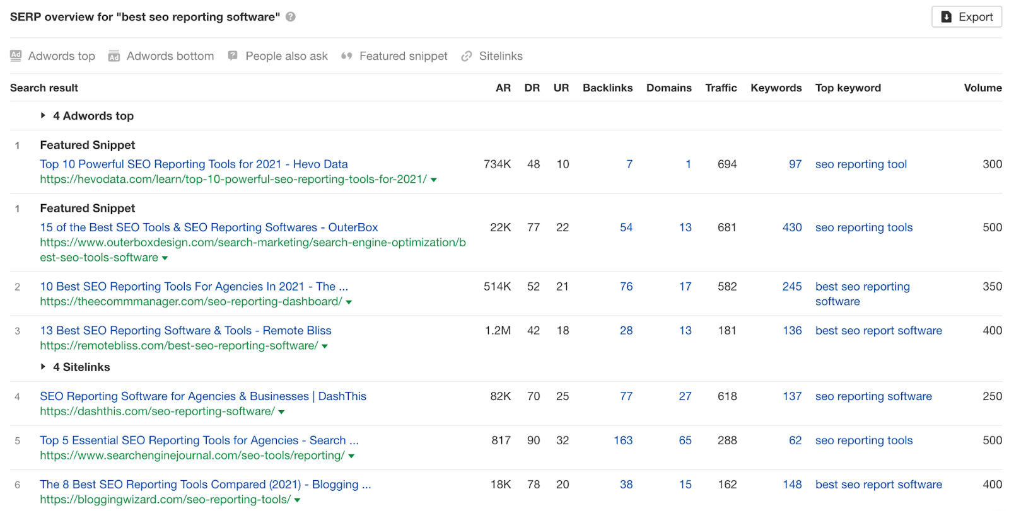The width and height of the screenshot is (1009, 511).
Task: Open keywords count 245 for theecommmanager result
Action: (792, 287)
